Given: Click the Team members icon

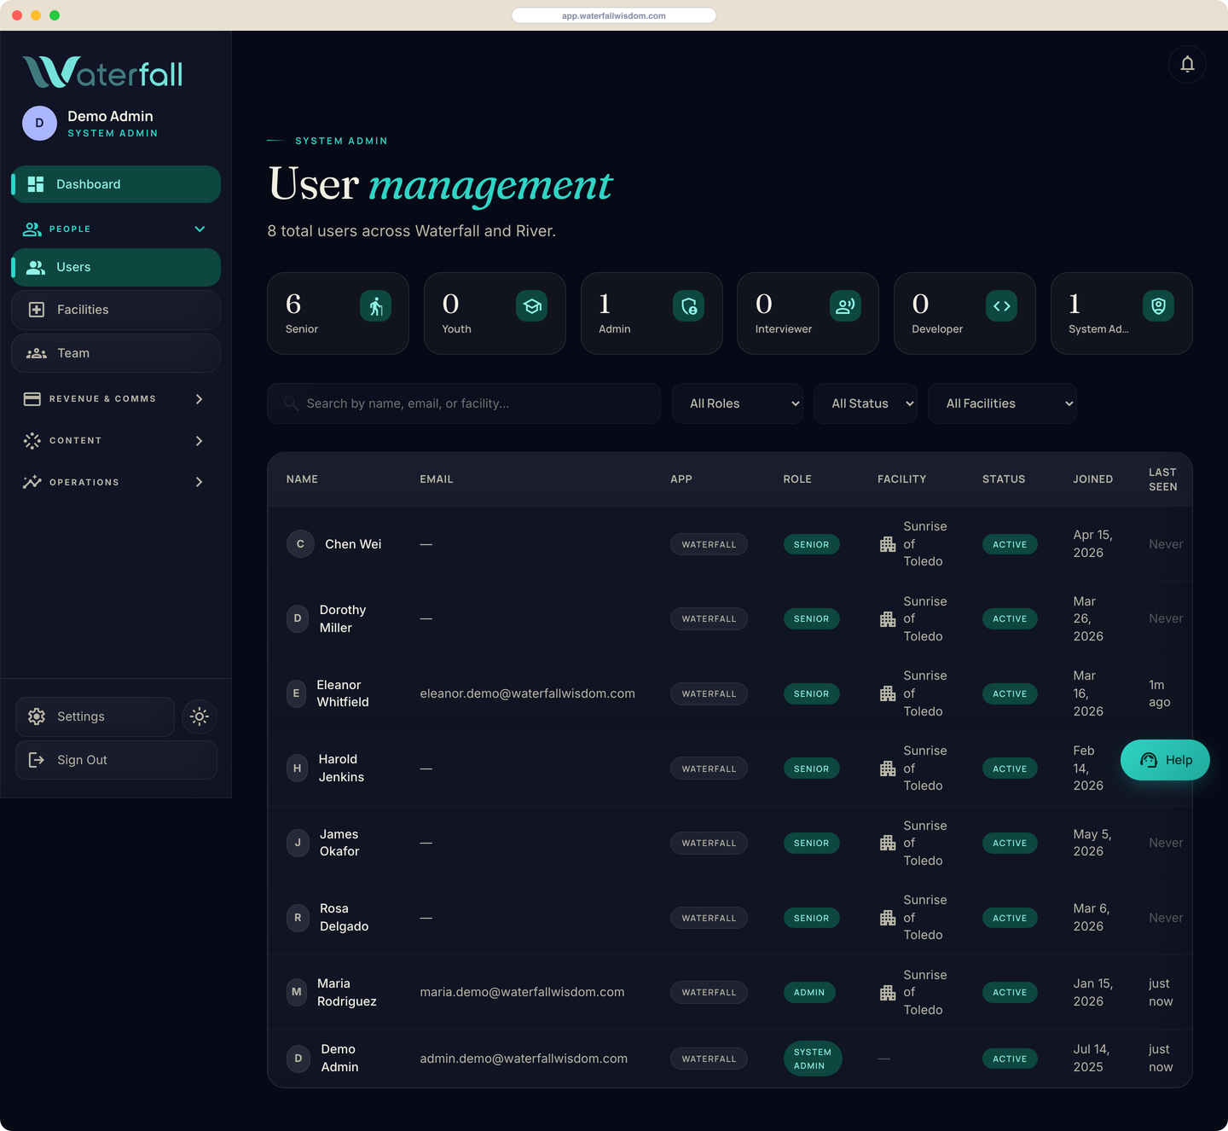Looking at the screenshot, I should point(37,353).
